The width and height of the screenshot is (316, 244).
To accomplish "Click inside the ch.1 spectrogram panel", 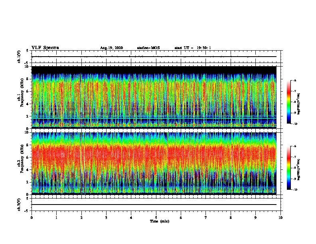I will tap(154, 97).
